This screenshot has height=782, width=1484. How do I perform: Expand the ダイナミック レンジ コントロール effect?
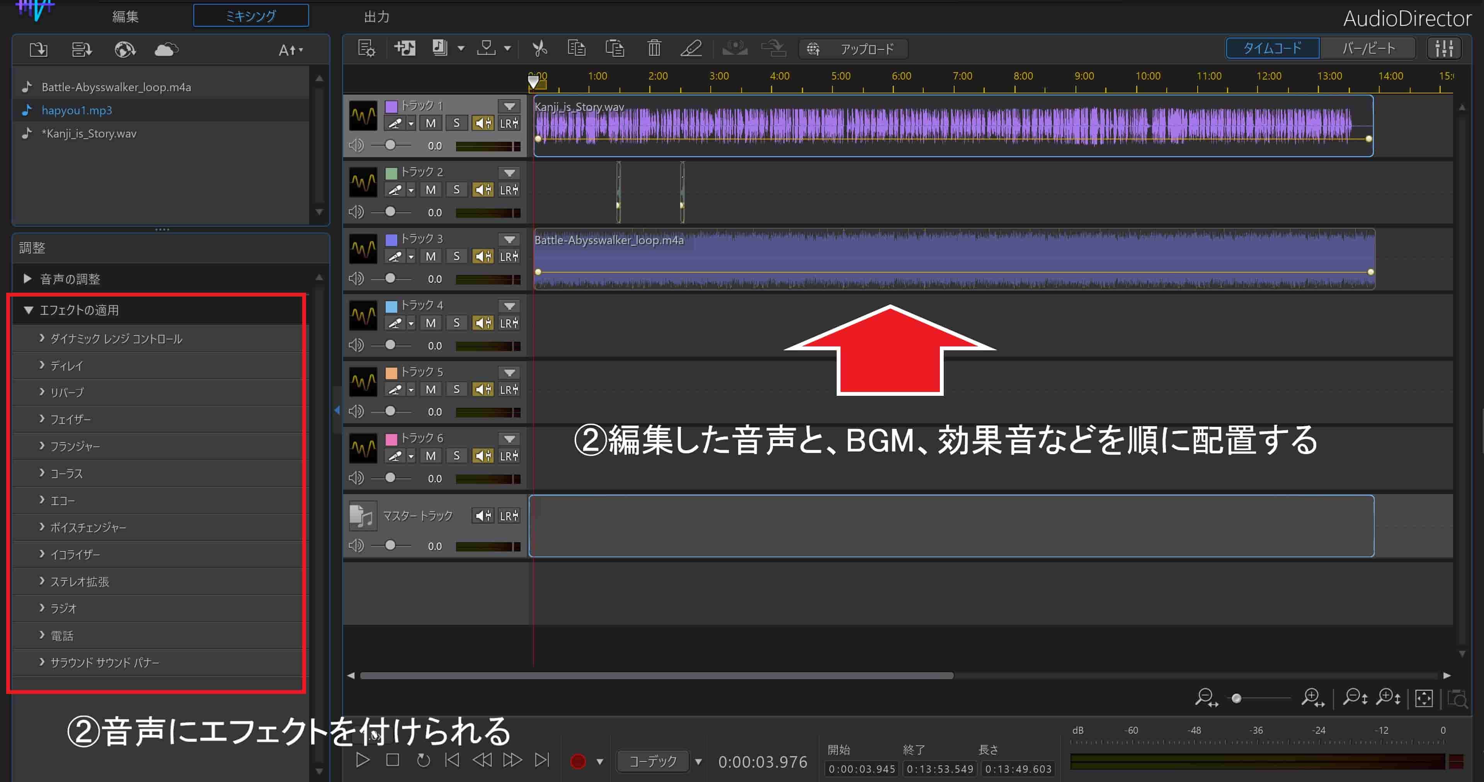pos(115,339)
